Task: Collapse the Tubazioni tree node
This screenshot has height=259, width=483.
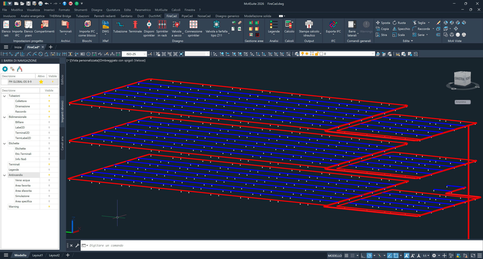Action: (4, 96)
